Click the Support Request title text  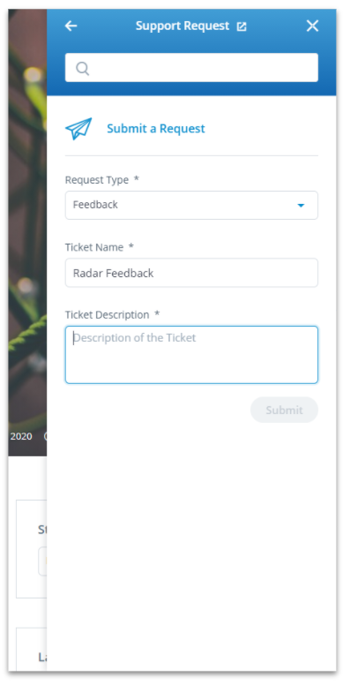pos(182,26)
